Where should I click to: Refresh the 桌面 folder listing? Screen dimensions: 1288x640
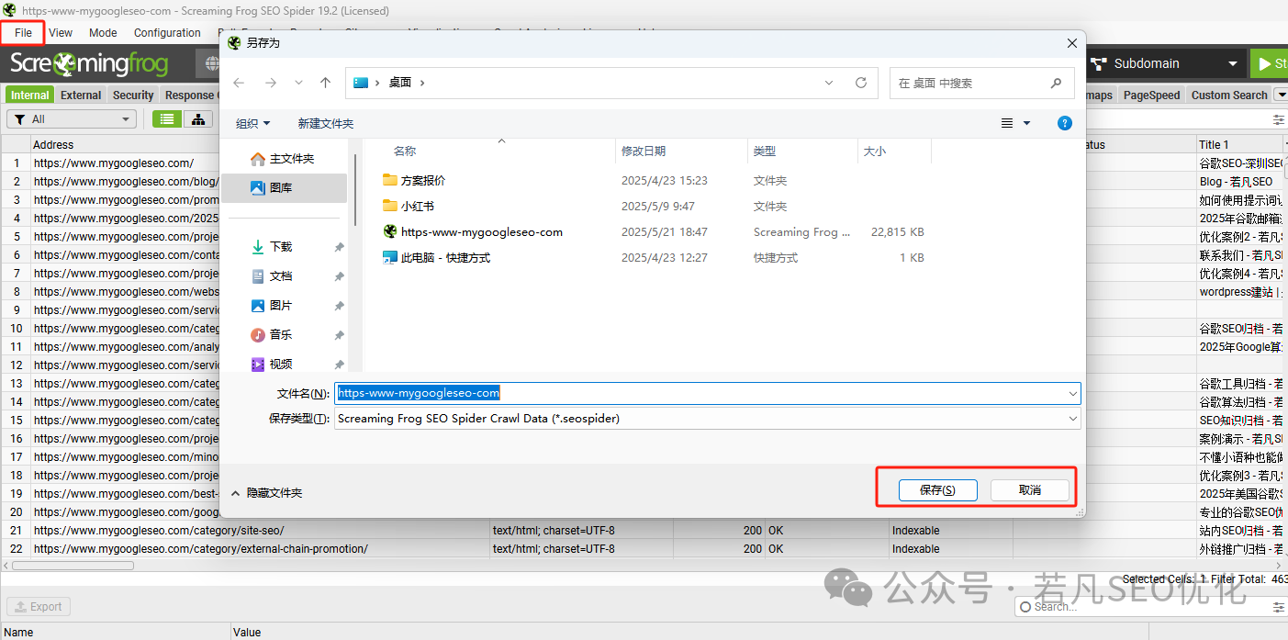click(x=861, y=83)
